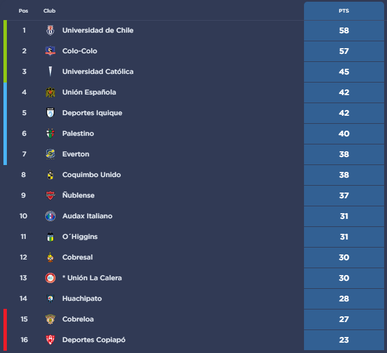This screenshot has height=353, width=387.
Task: Click the Deportes Iquique club crest
Action: [x=50, y=113]
